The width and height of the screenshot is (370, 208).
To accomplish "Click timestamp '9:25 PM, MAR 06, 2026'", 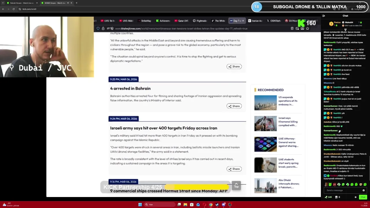I will point(123,79).
